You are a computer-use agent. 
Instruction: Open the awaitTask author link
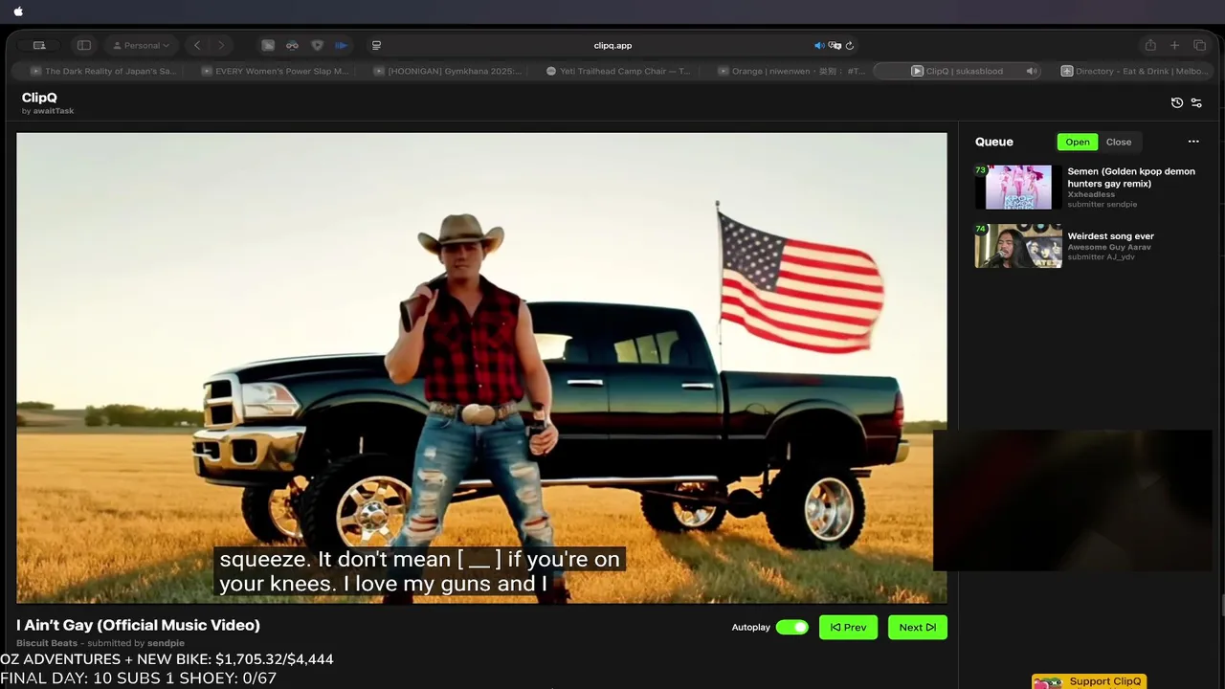coord(54,111)
